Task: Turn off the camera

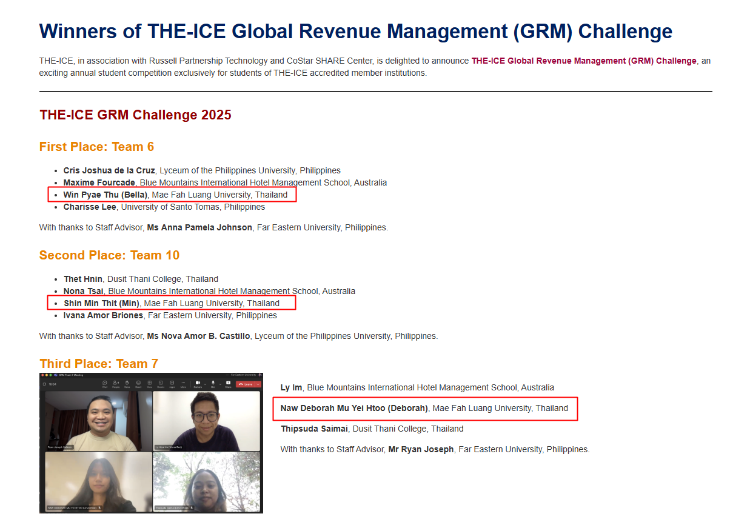Action: [198, 384]
